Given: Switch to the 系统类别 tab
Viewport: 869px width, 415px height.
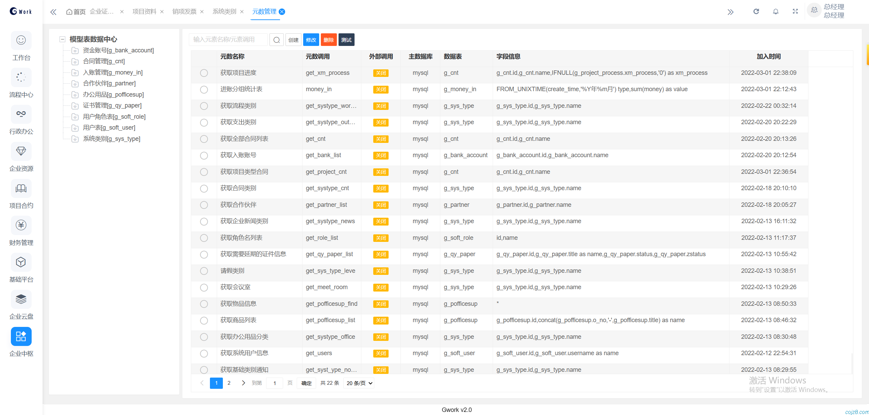Looking at the screenshot, I should click(x=224, y=12).
